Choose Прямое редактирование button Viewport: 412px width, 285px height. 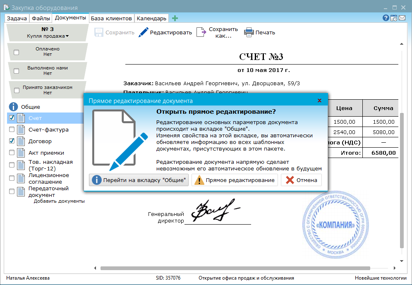tap(235, 180)
